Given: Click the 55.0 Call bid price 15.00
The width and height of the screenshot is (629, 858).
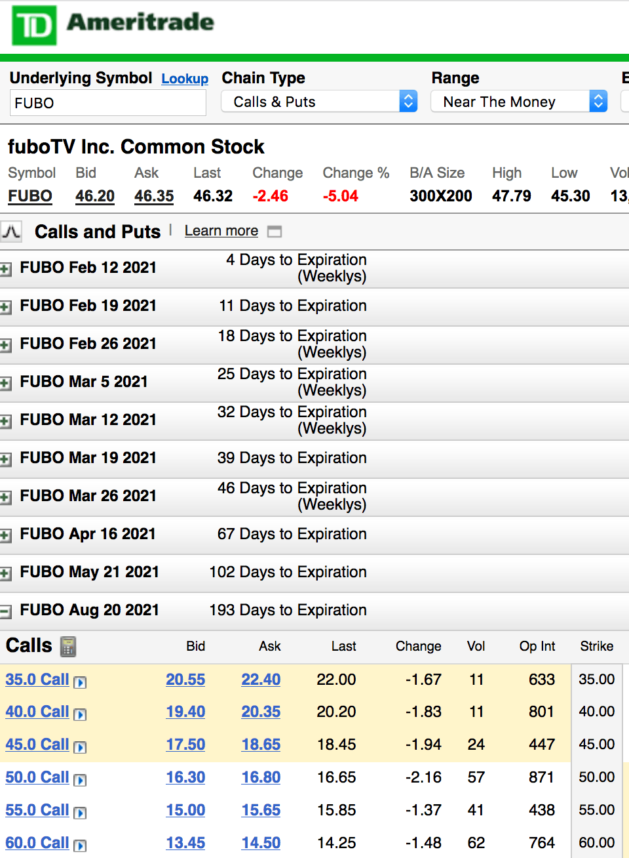Looking at the screenshot, I should point(185,810).
